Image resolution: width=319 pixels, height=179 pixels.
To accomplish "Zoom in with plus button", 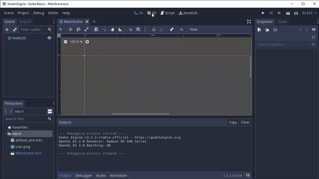I will click(x=87, y=42).
